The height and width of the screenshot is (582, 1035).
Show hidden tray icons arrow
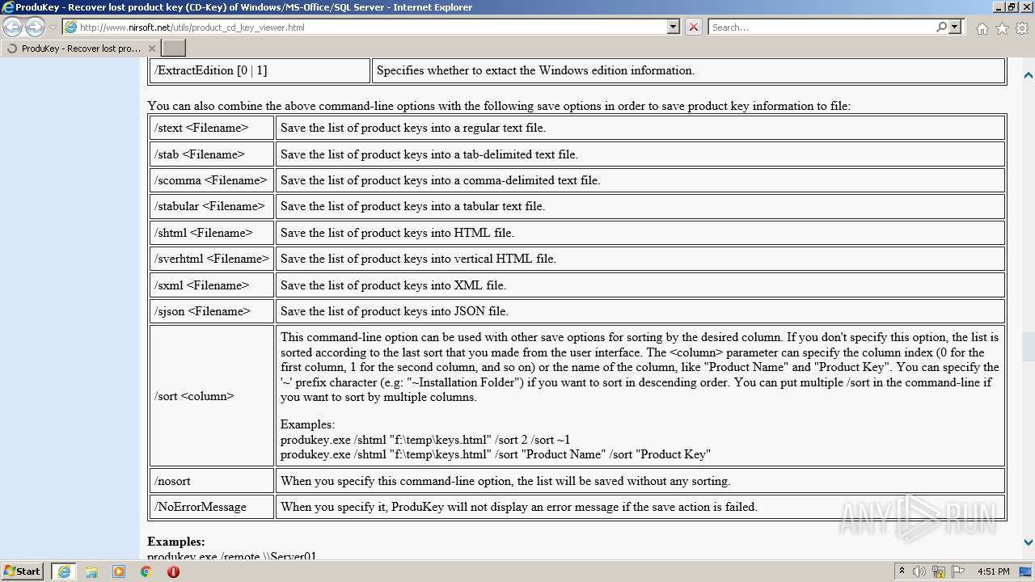coord(902,571)
